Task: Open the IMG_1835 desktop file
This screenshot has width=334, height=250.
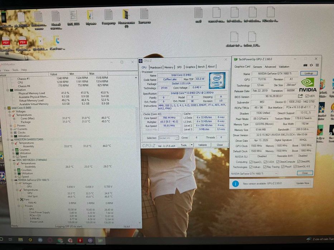Action: point(73,17)
